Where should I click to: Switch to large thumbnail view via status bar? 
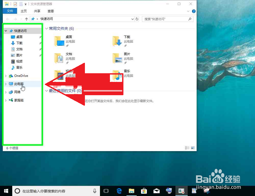pos(193,148)
